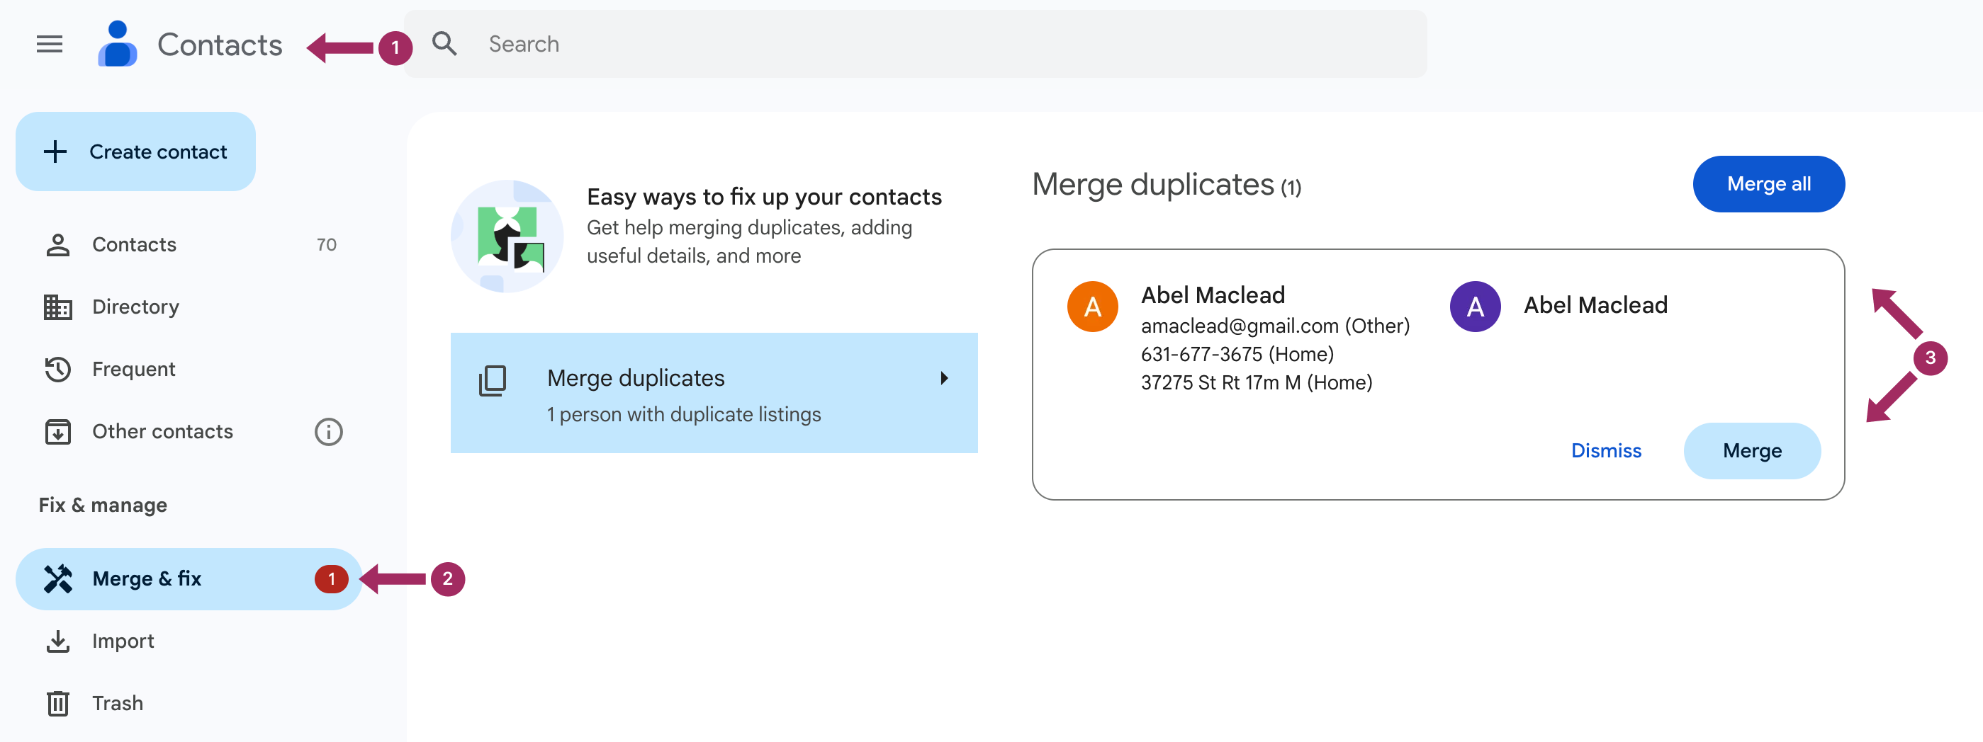Click the Import download icon
This screenshot has width=1983, height=742.
click(57, 641)
